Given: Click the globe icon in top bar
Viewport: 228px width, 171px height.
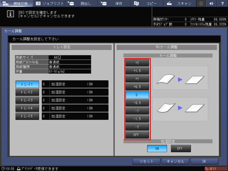Looking at the screenshot, I should tap(201, 4).
